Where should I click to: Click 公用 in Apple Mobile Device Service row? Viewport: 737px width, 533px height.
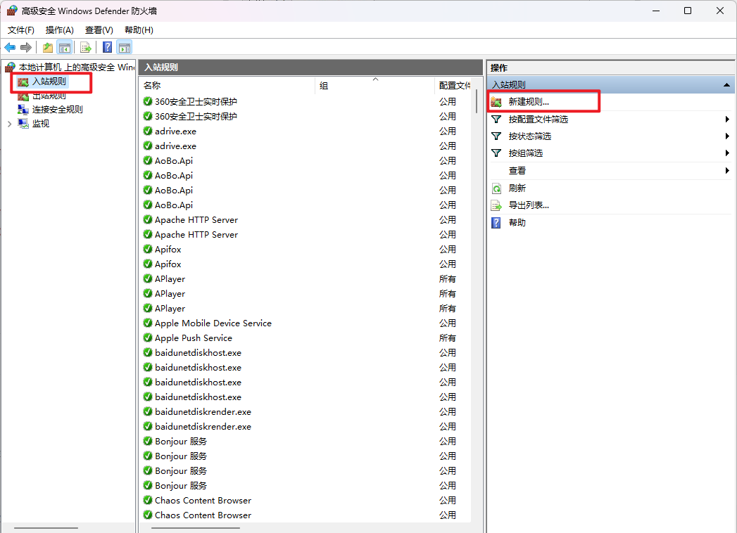point(447,323)
